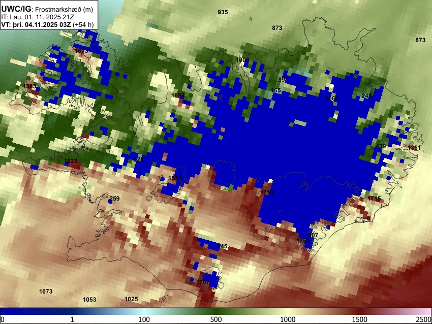Click the 165 value label

click(x=276, y=90)
